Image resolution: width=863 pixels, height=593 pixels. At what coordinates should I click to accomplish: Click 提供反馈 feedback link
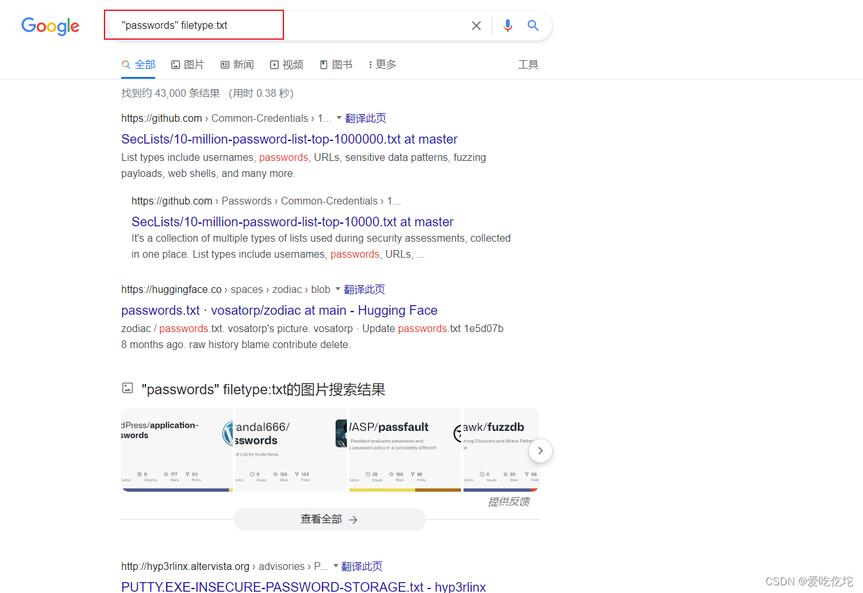[508, 501]
